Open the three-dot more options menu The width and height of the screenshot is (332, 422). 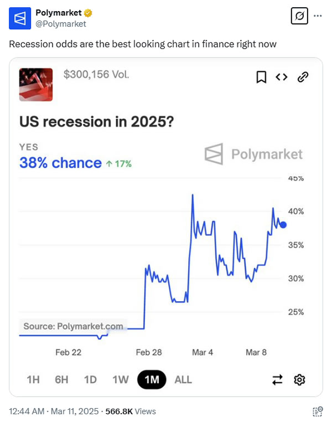click(318, 16)
